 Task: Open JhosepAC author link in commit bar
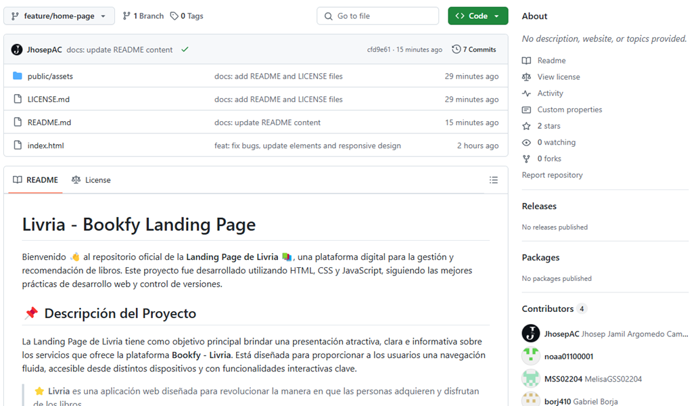[44, 49]
